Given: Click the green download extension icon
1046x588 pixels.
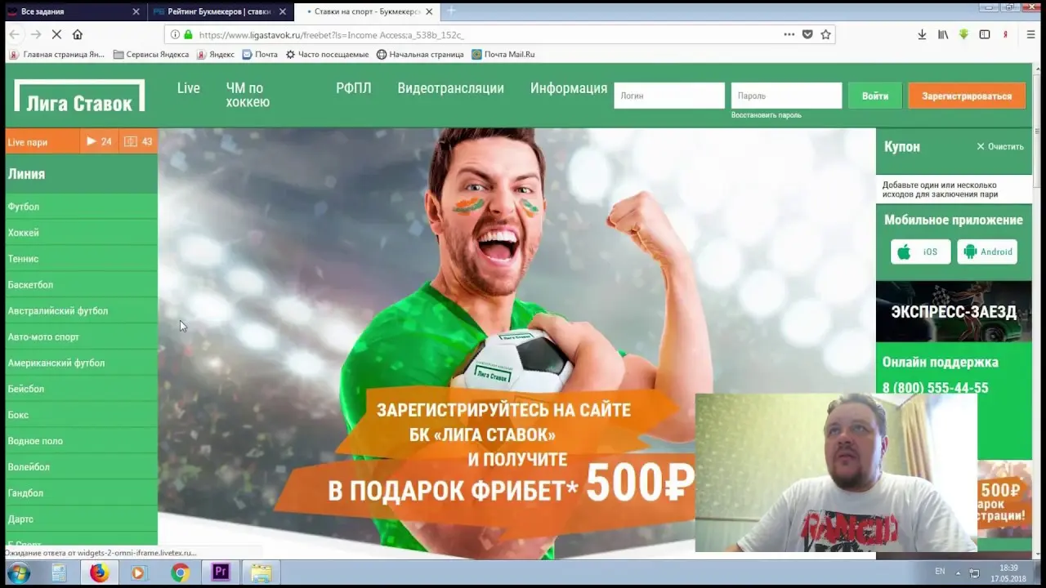Looking at the screenshot, I should tap(963, 34).
